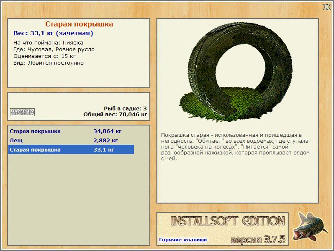The height and width of the screenshot is (251, 334).
Task: Click the Рыб в садке: 3 counter
Action: 125,108
